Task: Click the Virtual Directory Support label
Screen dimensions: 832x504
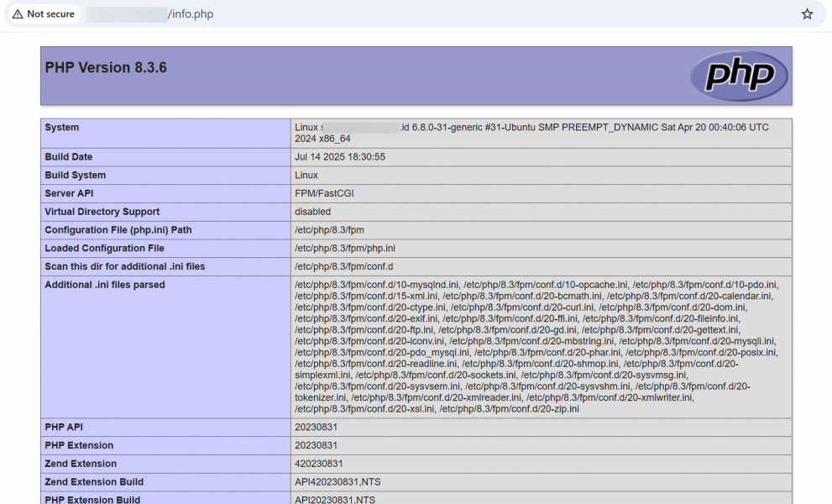Action: (102, 212)
